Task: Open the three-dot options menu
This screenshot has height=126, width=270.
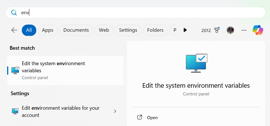Action: [x=244, y=30]
